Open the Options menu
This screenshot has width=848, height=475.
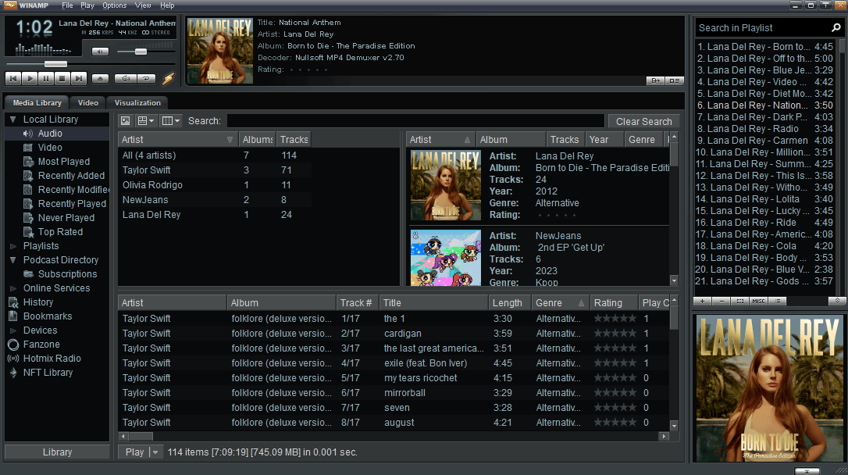tap(114, 5)
